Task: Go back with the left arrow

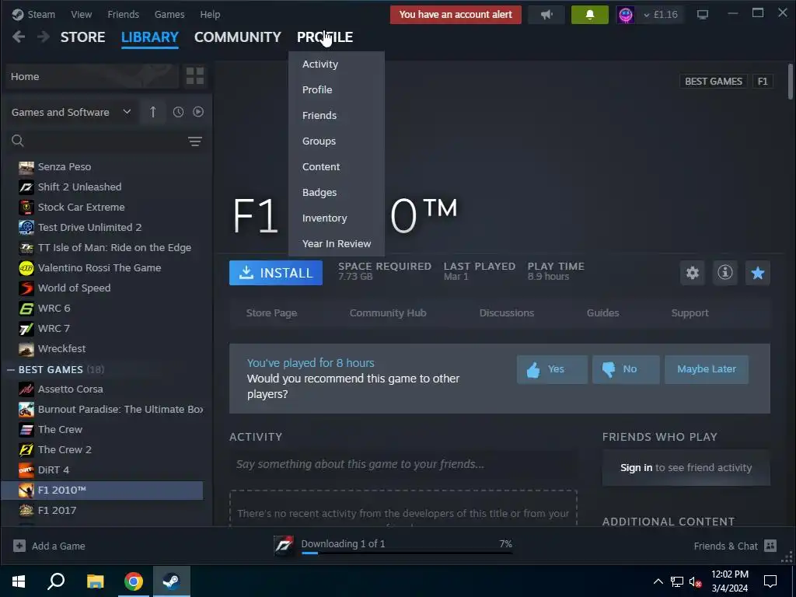Action: pyautogui.click(x=19, y=37)
